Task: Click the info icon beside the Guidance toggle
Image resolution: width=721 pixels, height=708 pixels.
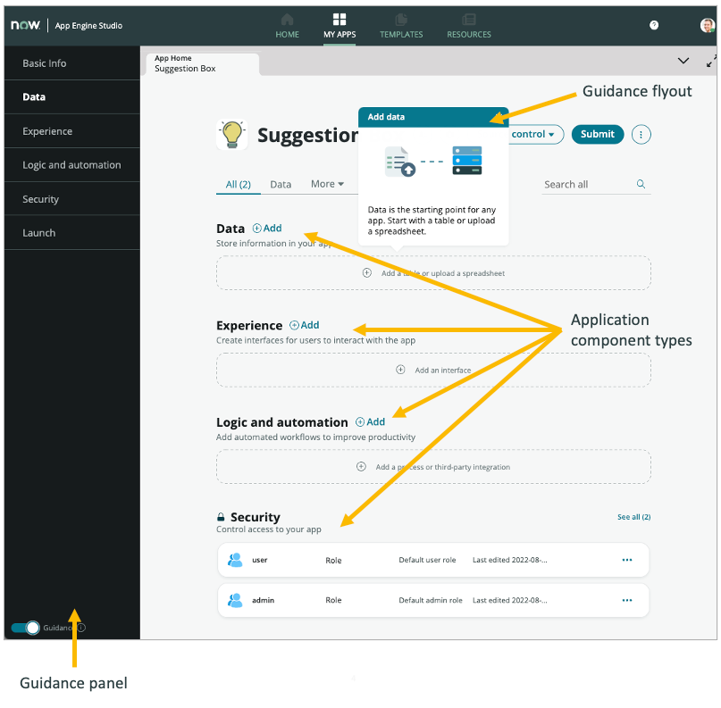Action: 80,628
